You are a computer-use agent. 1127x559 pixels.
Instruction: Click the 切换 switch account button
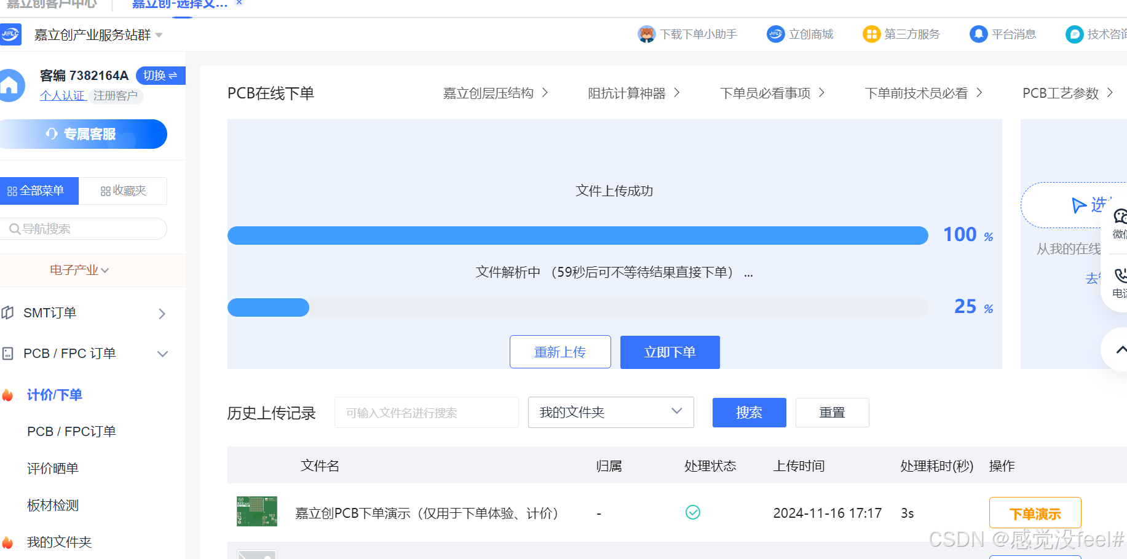tap(160, 76)
